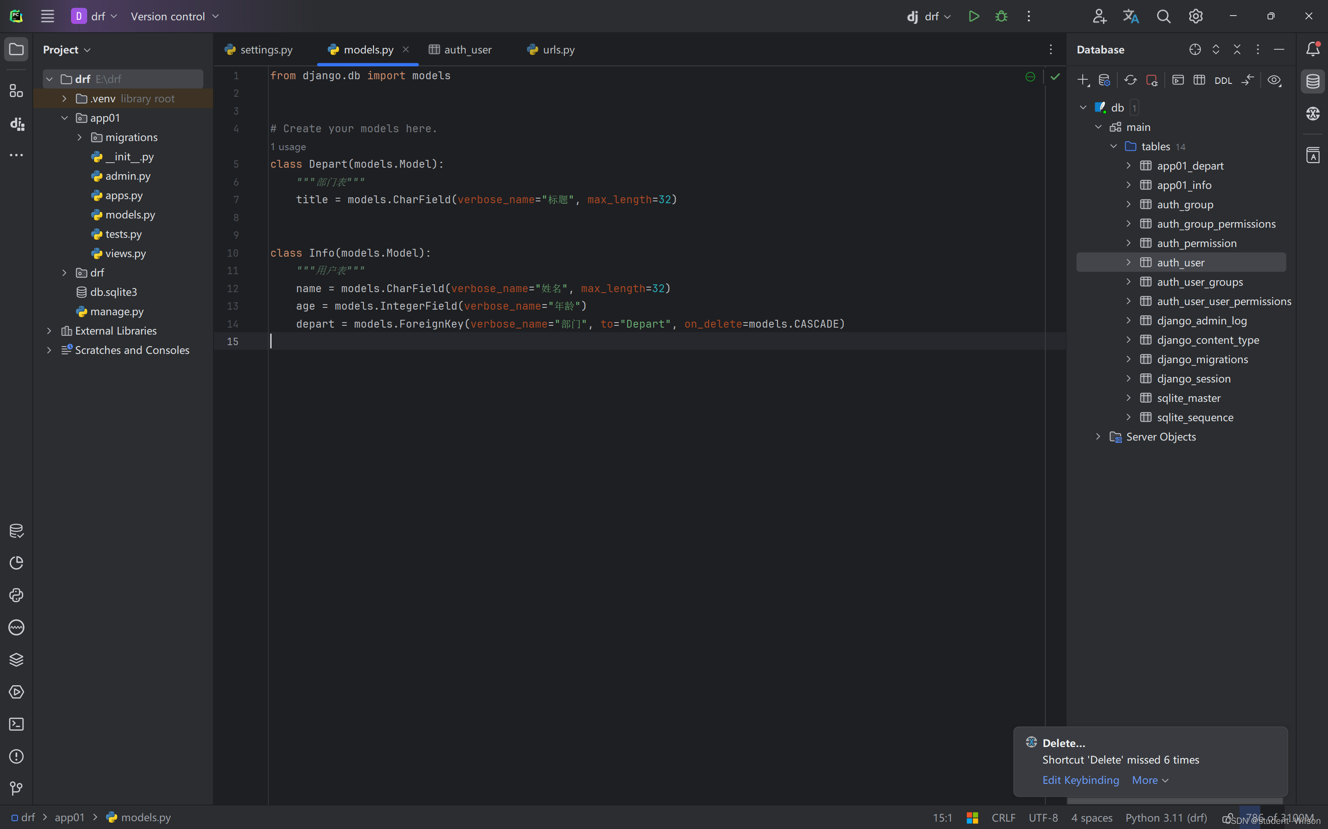Switch to the auth_user tab
The image size is (1328, 829).
pyautogui.click(x=468, y=50)
